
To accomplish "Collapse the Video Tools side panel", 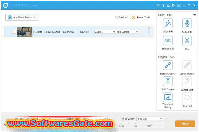I will (x=194, y=15).
